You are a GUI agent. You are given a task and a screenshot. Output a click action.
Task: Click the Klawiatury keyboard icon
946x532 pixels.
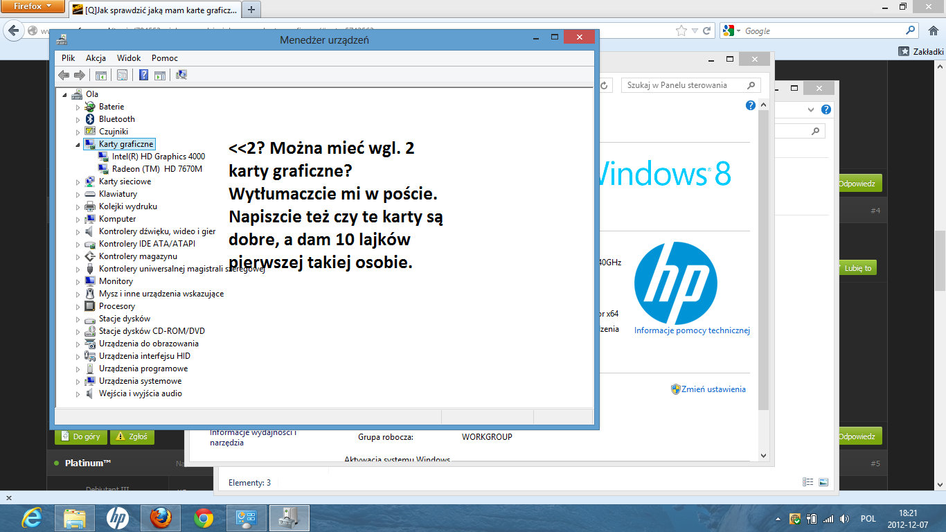click(89, 194)
